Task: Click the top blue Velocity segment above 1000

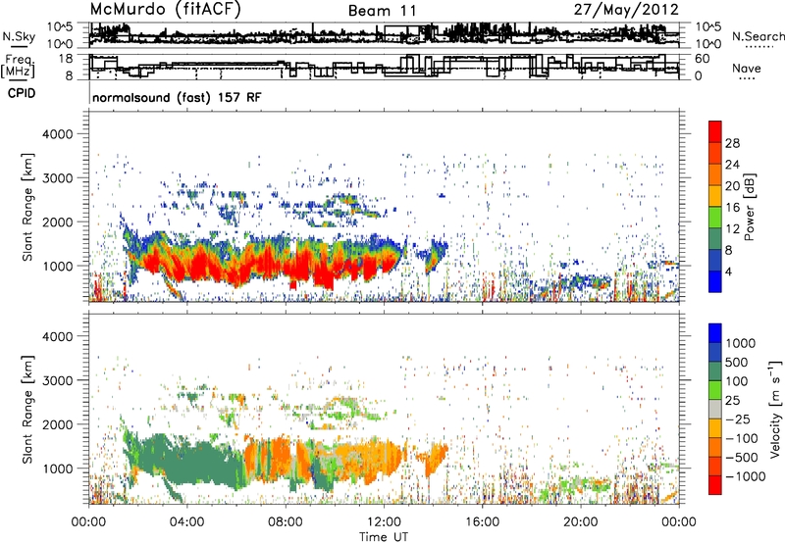Action: tap(715, 333)
